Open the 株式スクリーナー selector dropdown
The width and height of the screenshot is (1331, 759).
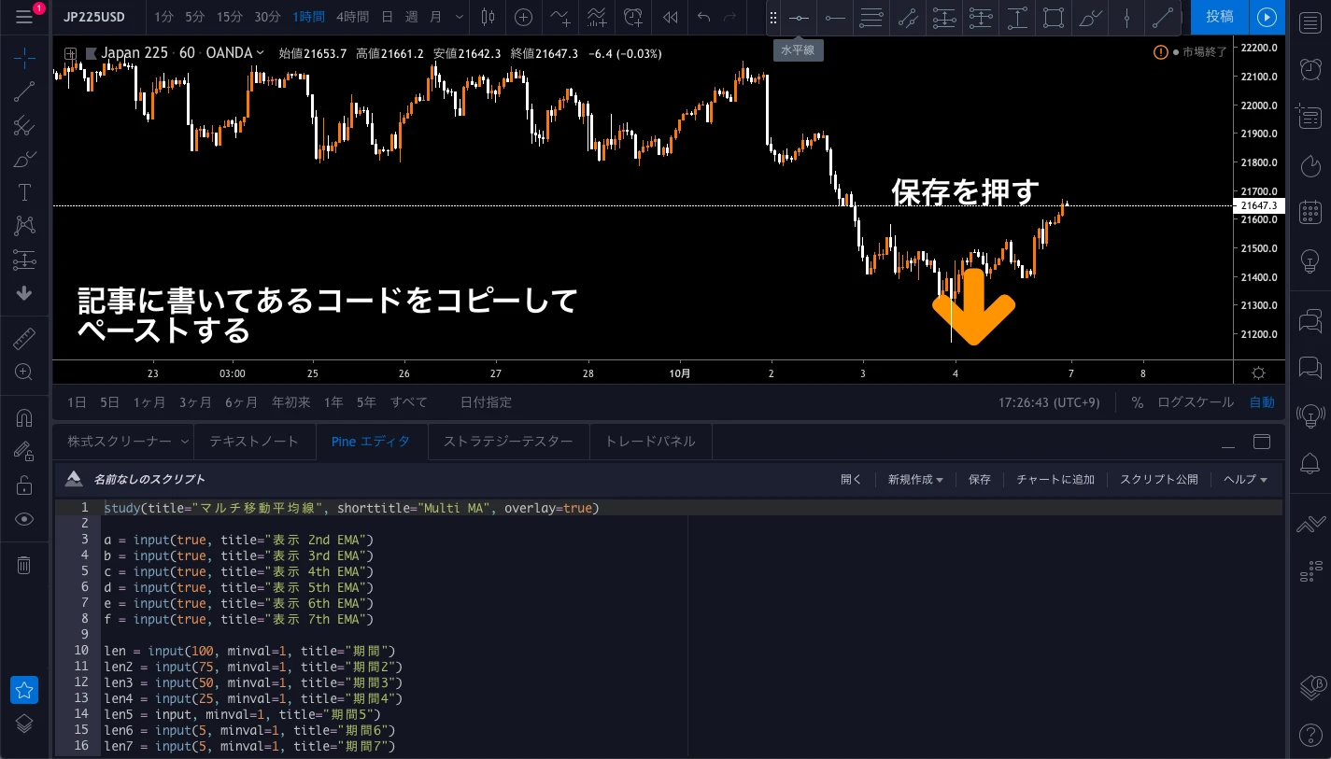click(185, 441)
